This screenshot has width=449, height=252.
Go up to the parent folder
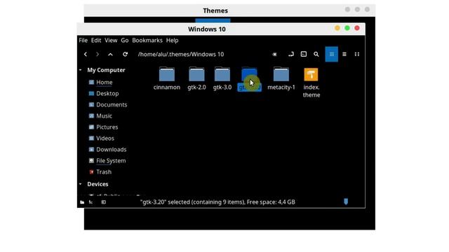pos(110,55)
